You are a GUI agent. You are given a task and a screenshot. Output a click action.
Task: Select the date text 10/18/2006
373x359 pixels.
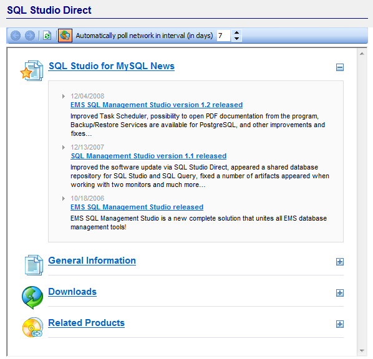coord(87,198)
